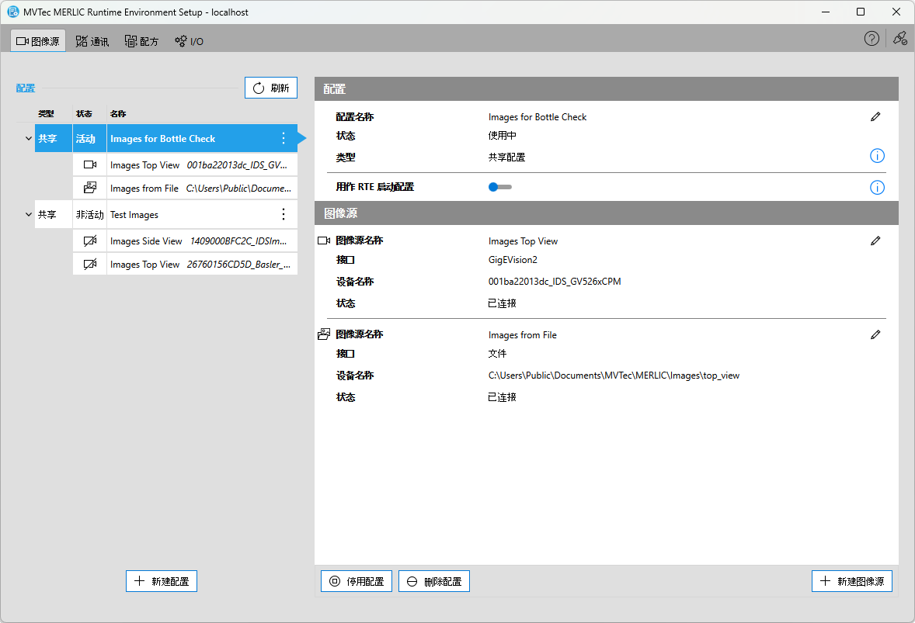The width and height of the screenshot is (915, 623).
Task: Collapse the Images for Bottle Check configuration
Action: pos(29,139)
